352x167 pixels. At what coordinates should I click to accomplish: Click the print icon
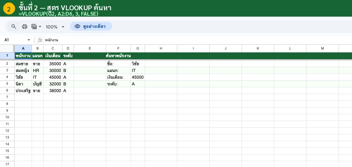pos(24,27)
